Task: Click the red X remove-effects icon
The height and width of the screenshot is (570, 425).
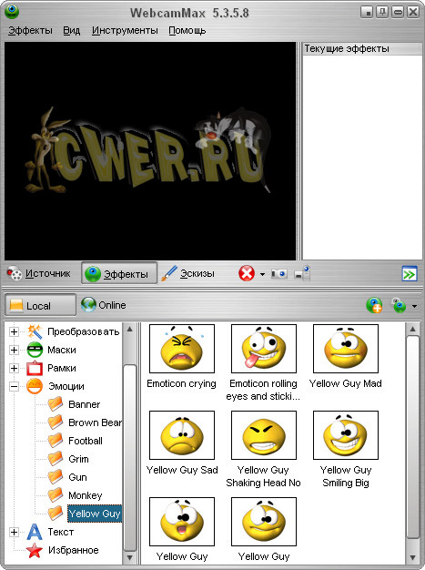Action: point(247,273)
